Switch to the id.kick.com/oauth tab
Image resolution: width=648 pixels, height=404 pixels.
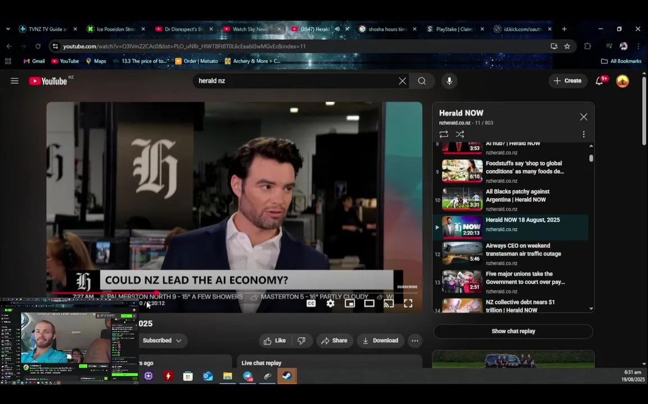[x=523, y=29]
